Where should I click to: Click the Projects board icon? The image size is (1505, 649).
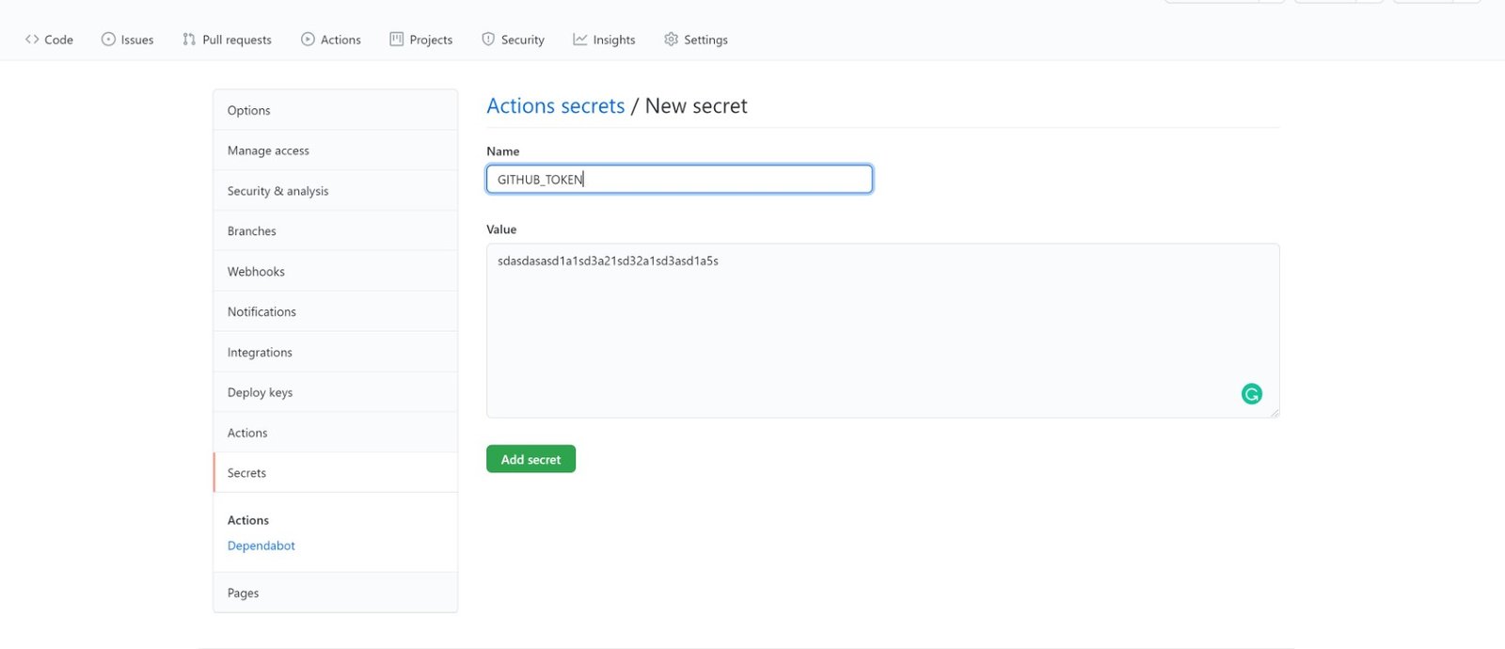click(396, 40)
